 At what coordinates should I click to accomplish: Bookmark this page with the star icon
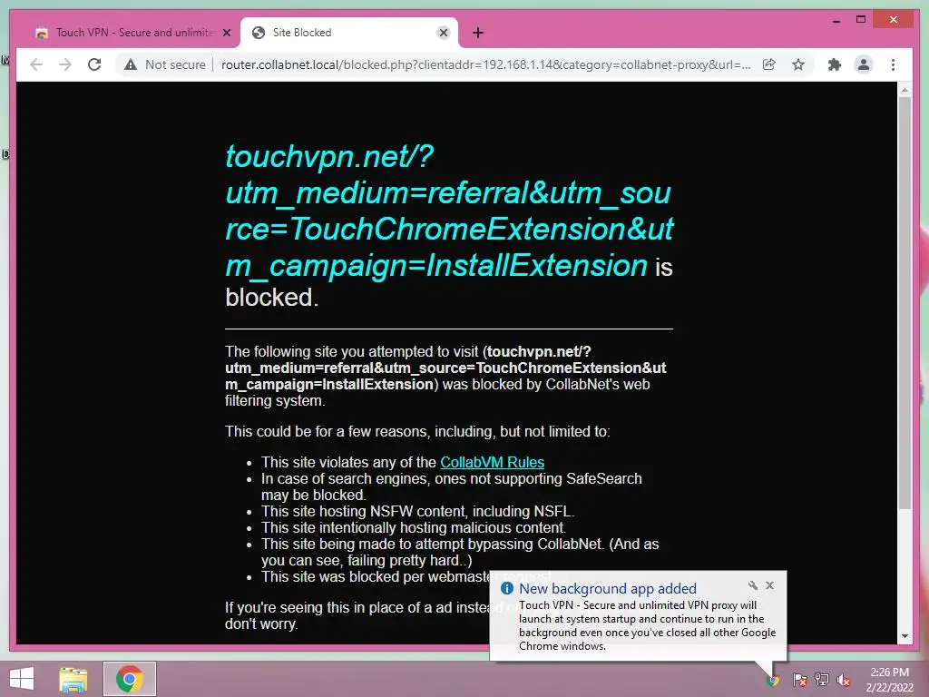pyautogui.click(x=798, y=64)
